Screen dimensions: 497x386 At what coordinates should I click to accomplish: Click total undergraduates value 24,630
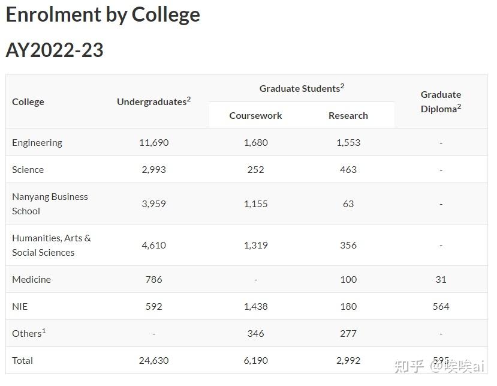pyautogui.click(x=153, y=361)
